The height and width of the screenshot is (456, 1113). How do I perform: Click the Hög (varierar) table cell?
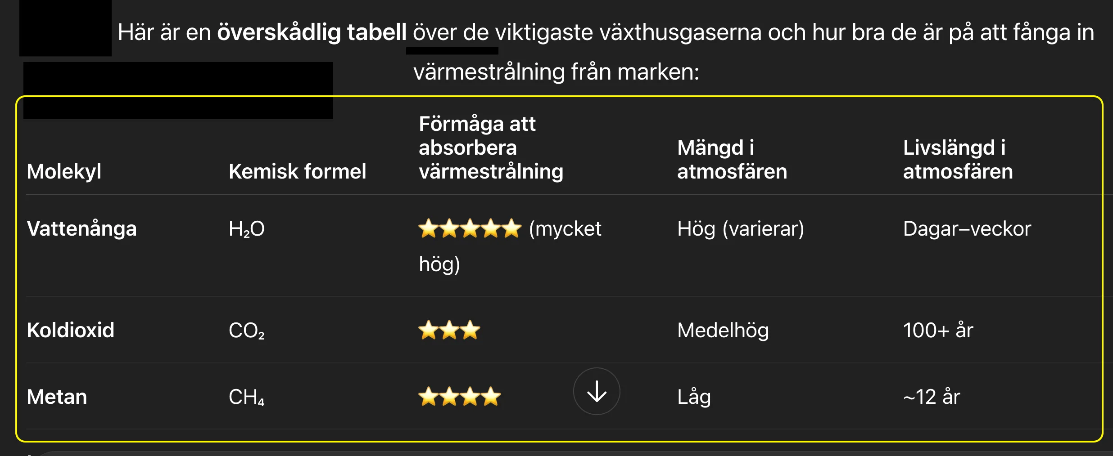(x=742, y=228)
